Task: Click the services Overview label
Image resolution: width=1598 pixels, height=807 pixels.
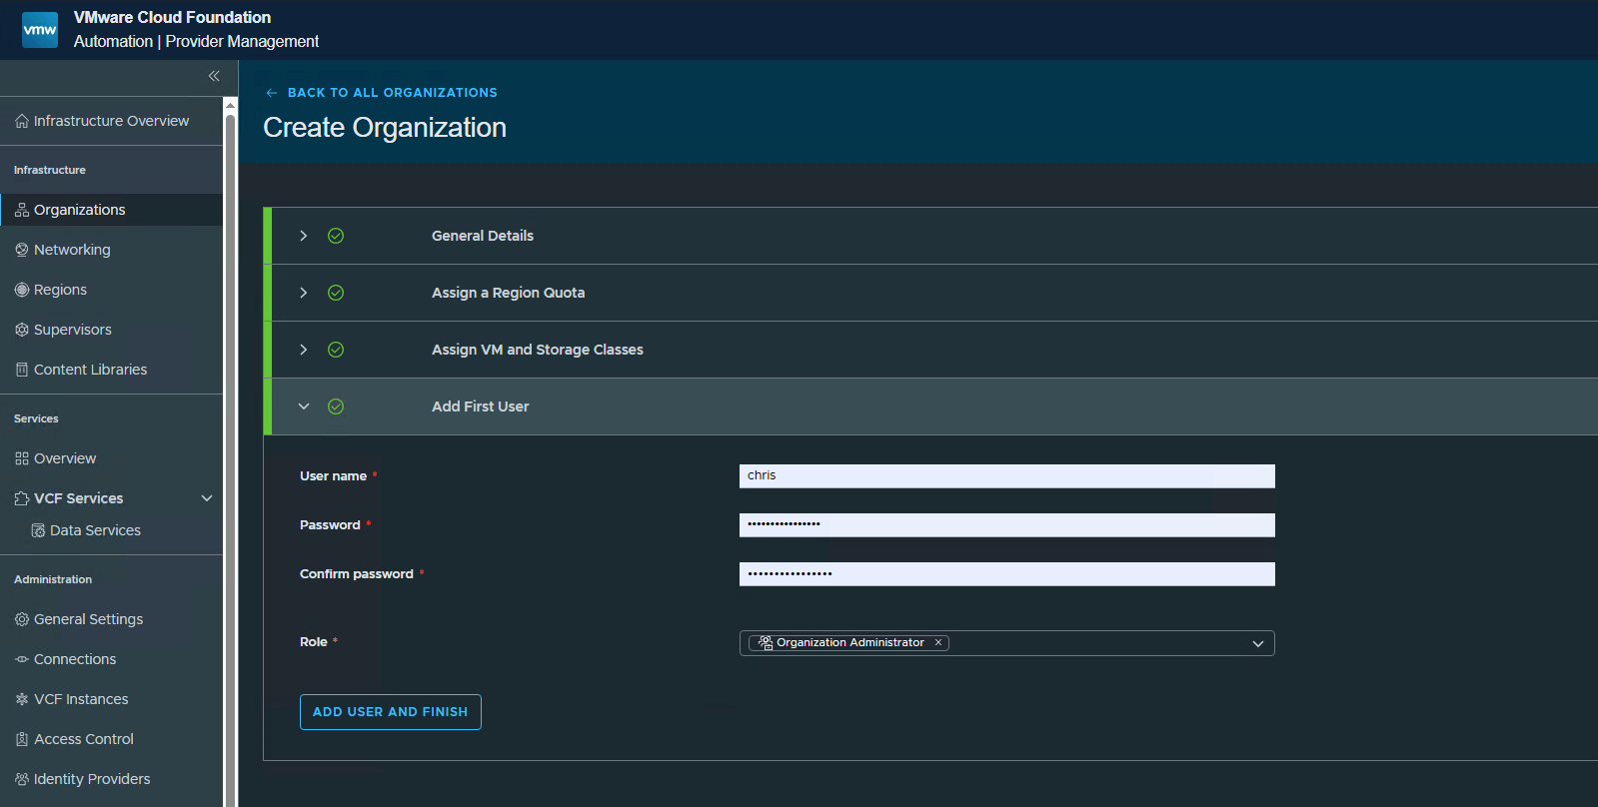Action: pos(65,458)
